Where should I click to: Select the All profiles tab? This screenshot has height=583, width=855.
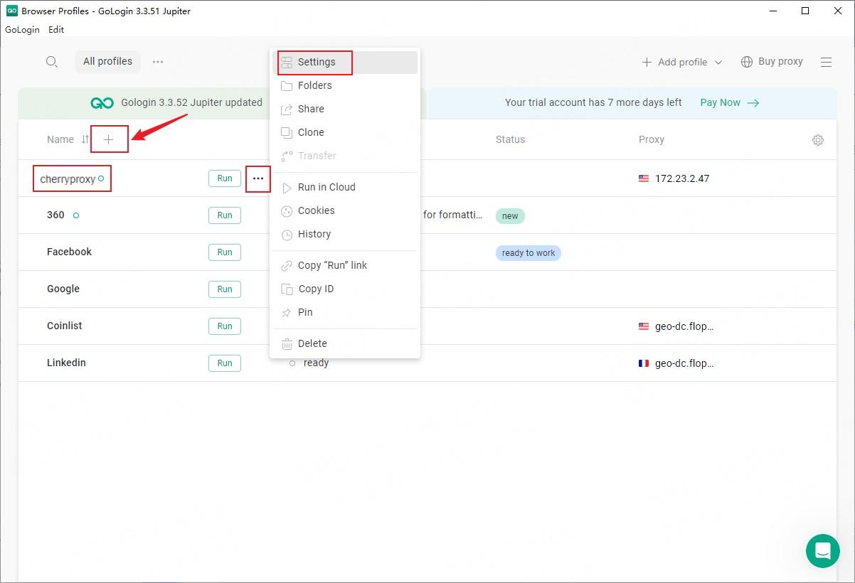107,62
